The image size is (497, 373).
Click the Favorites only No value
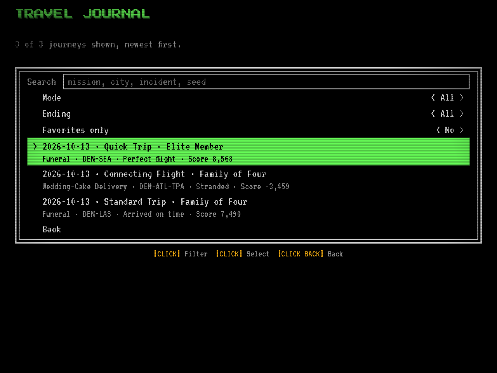[x=450, y=130]
